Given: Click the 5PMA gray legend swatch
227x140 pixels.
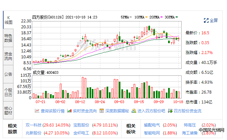Looking at the screenshot, I should point(131,17).
